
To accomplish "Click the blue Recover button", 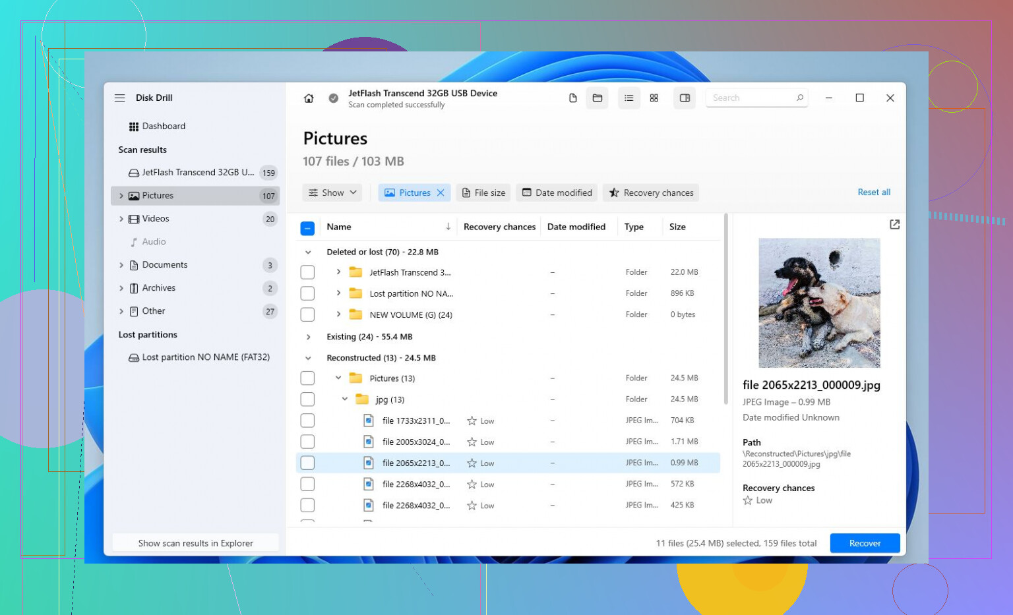I will (x=865, y=543).
